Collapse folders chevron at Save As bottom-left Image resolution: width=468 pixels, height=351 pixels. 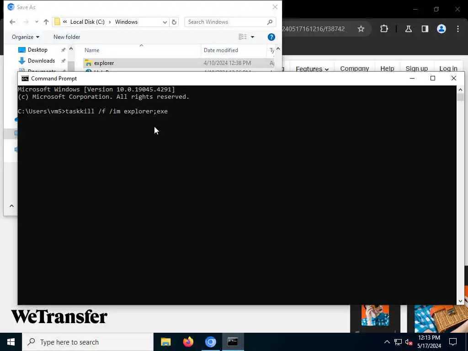[x=11, y=206]
